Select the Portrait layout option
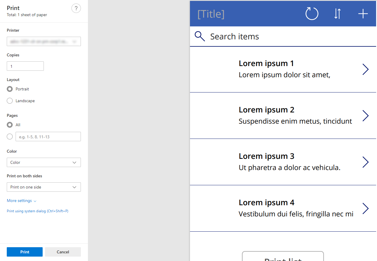This screenshot has height=261, width=377. point(9,89)
